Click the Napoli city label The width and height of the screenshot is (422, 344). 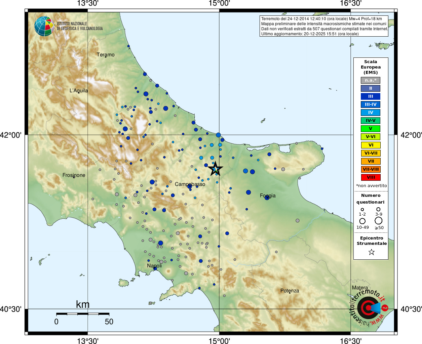coord(154,266)
